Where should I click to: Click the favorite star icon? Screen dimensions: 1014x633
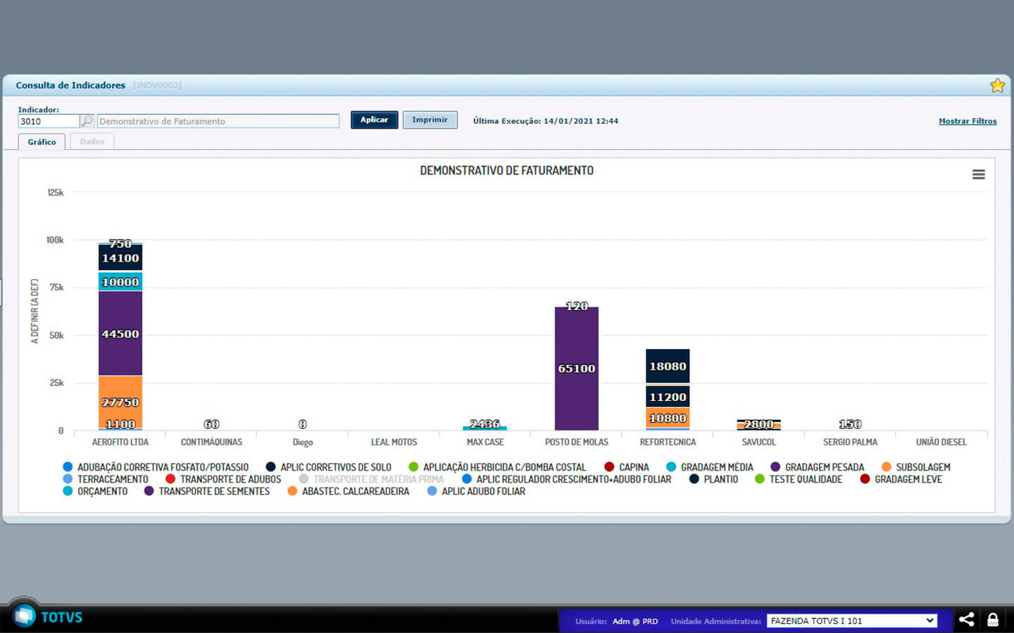click(x=997, y=86)
